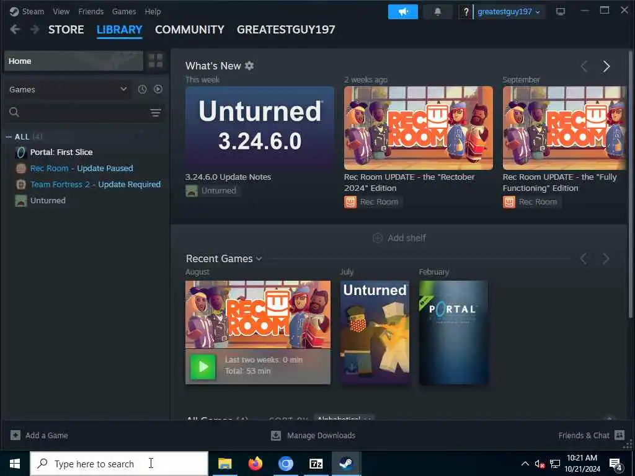Open Unturned 3.24.6.0 news thumbnail
Screen dimensions: 635x476
260,128
